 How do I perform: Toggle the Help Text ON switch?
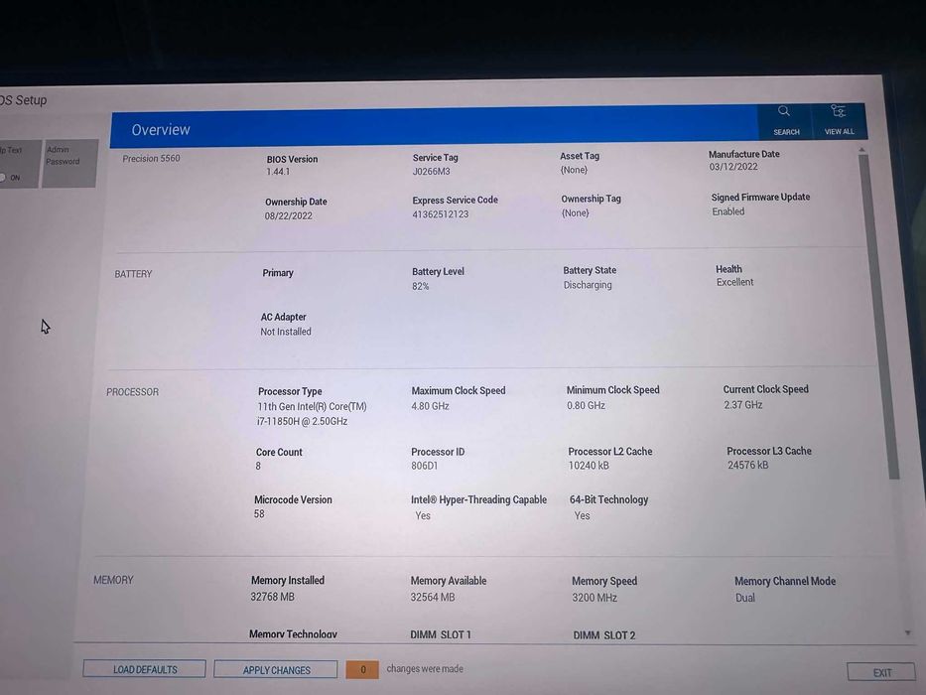pyautogui.click(x=5, y=178)
